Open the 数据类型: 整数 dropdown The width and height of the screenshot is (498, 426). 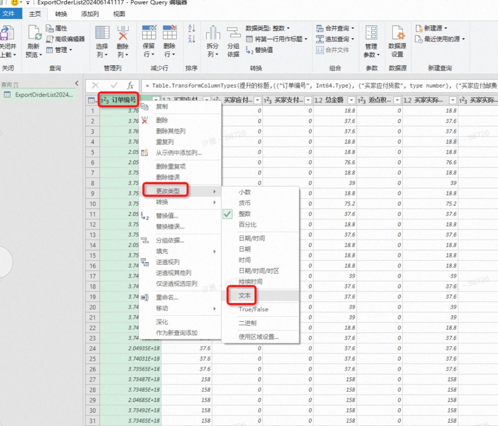[x=267, y=28]
